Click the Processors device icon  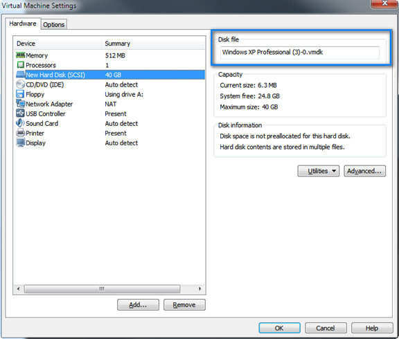pos(20,65)
